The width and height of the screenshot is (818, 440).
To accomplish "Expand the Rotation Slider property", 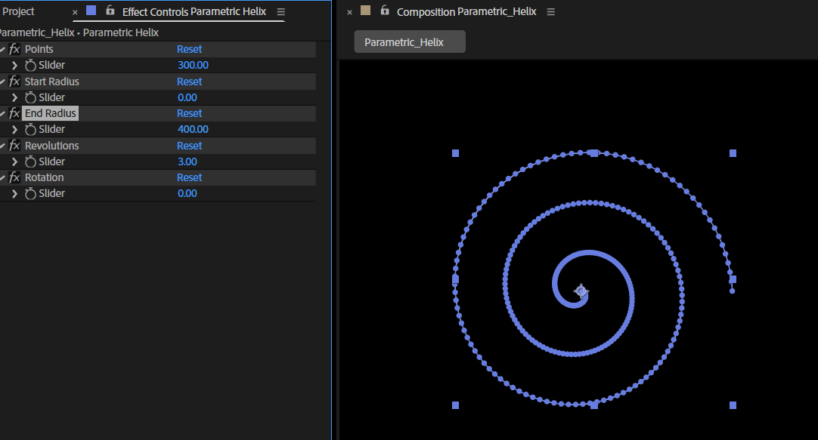I will point(14,194).
